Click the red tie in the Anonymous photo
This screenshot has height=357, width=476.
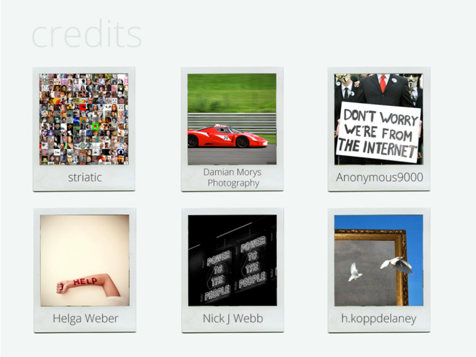click(383, 83)
